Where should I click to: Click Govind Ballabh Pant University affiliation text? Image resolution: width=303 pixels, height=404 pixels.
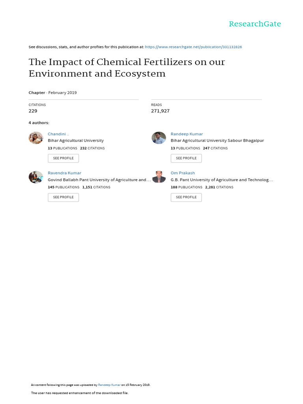coord(99,180)
